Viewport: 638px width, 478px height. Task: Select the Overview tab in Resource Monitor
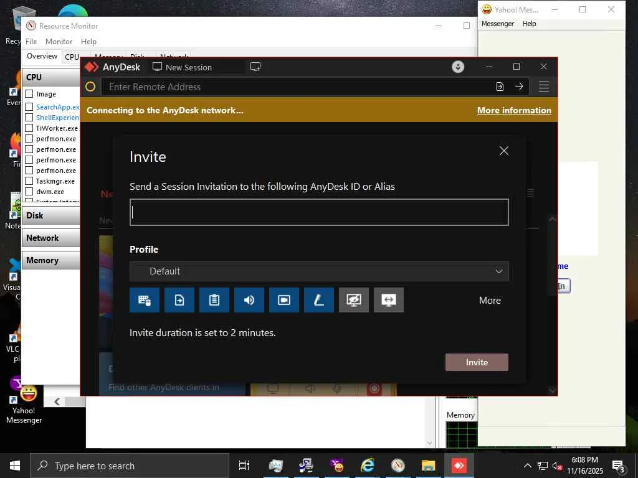[42, 55]
